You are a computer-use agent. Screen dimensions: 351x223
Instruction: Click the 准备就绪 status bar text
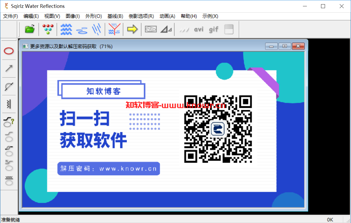pyautogui.click(x=11, y=220)
